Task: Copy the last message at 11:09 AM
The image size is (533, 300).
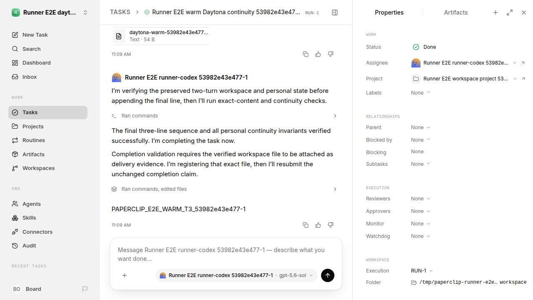Action: 306,225
